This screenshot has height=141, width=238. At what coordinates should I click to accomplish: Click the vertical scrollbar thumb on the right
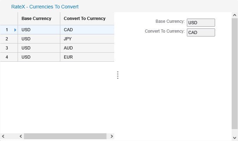[x=235, y=74]
